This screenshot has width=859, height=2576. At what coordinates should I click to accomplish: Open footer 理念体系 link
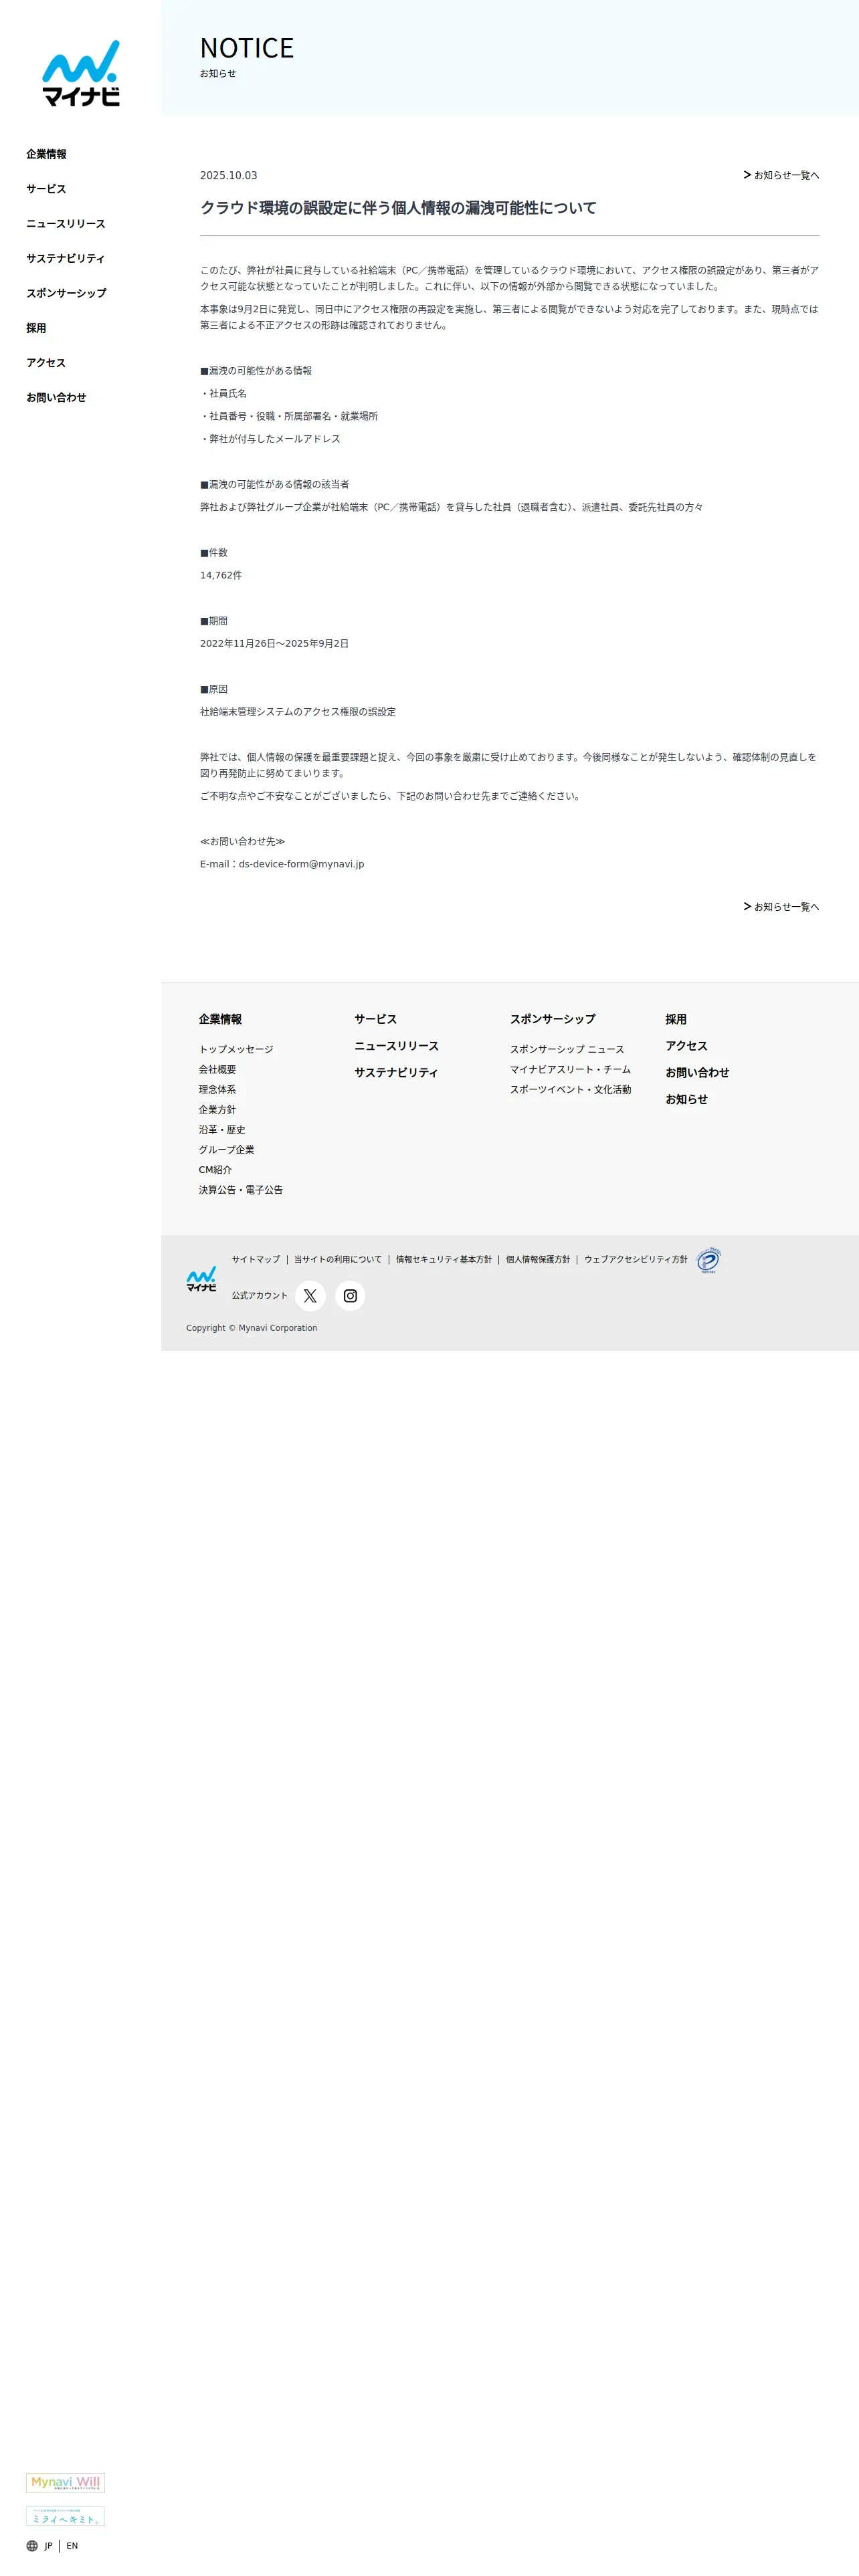pyautogui.click(x=217, y=1089)
